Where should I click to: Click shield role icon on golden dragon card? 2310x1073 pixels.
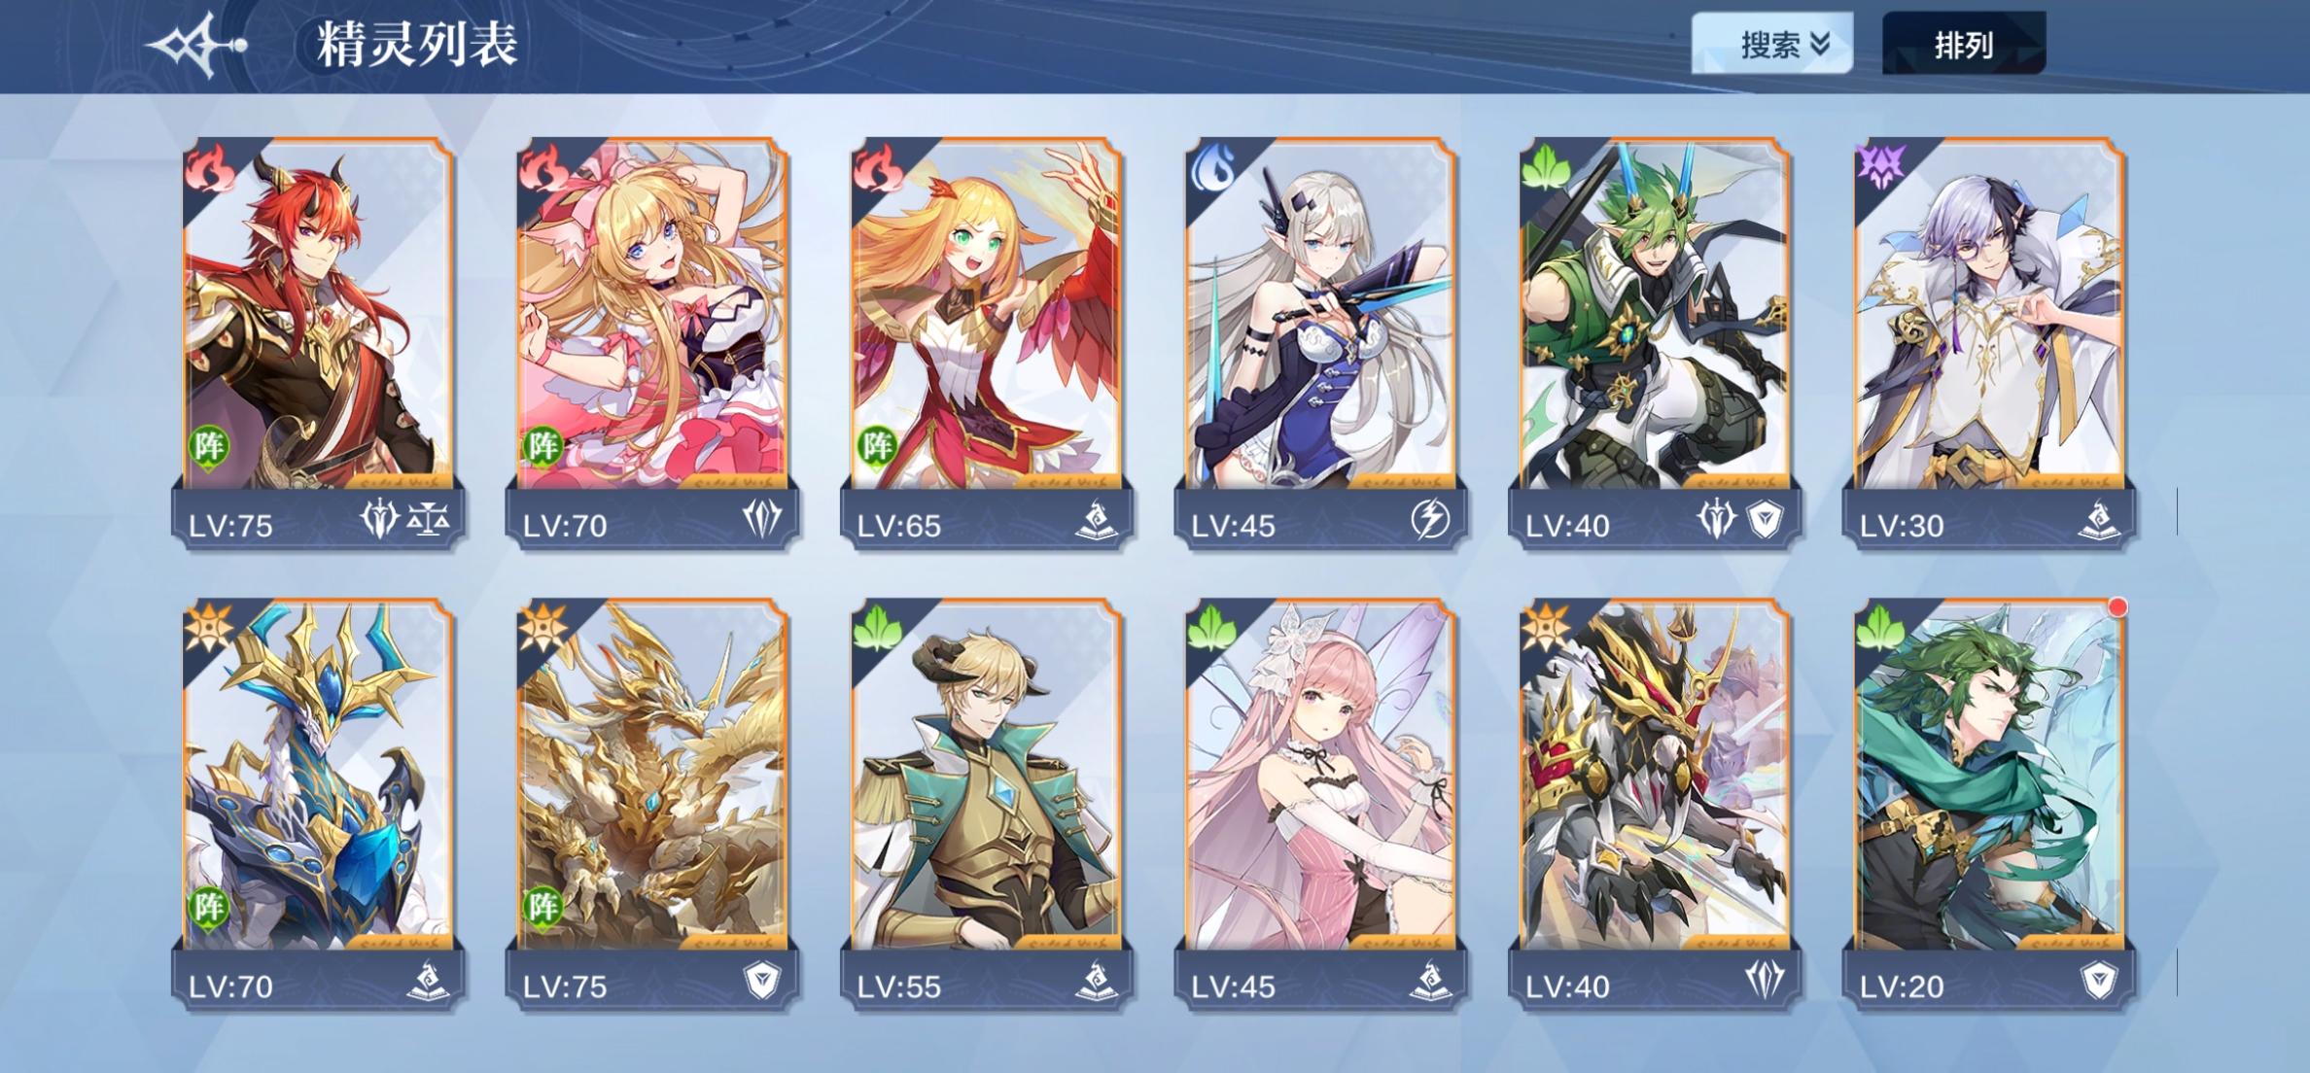pos(762,982)
